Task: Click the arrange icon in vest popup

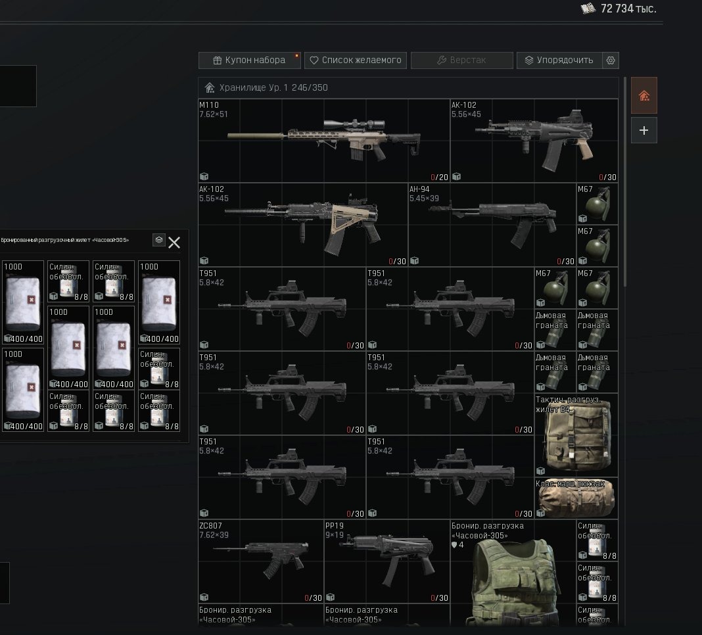Action: [x=159, y=240]
